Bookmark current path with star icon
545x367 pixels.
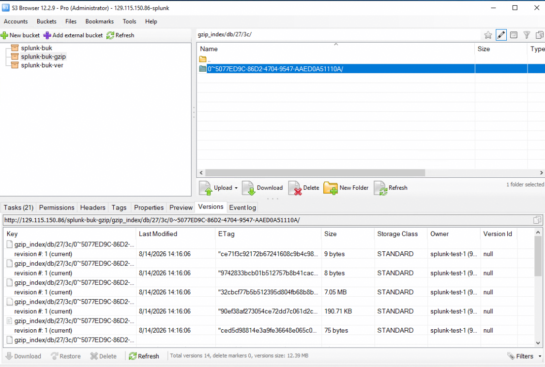point(488,35)
